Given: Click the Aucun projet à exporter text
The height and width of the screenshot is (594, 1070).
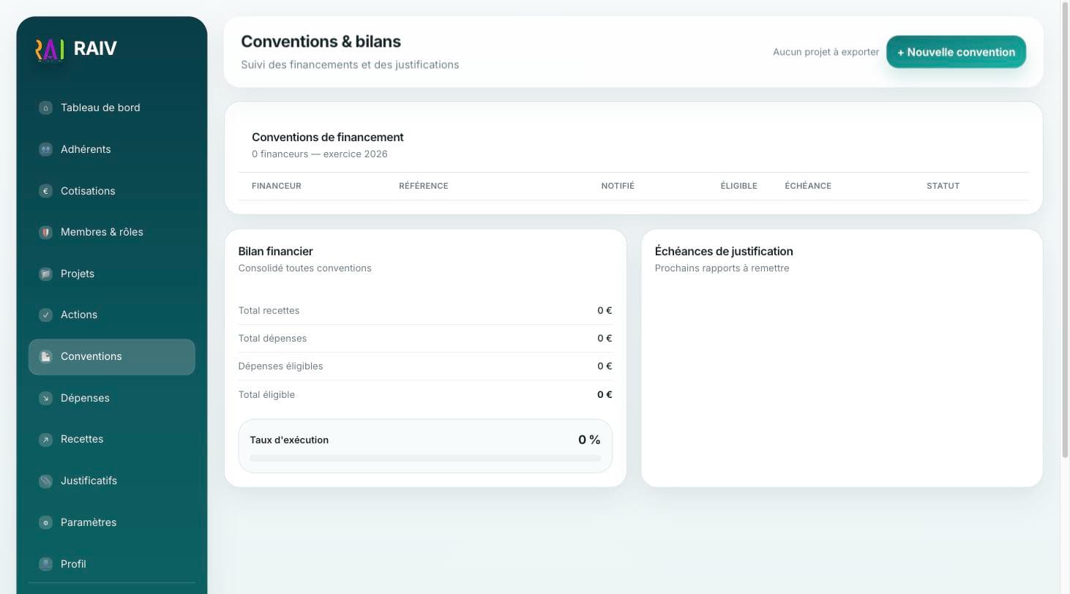Looking at the screenshot, I should [826, 52].
